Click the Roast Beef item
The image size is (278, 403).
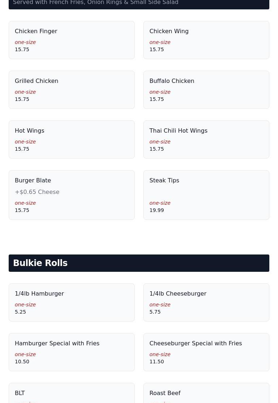tap(206, 393)
